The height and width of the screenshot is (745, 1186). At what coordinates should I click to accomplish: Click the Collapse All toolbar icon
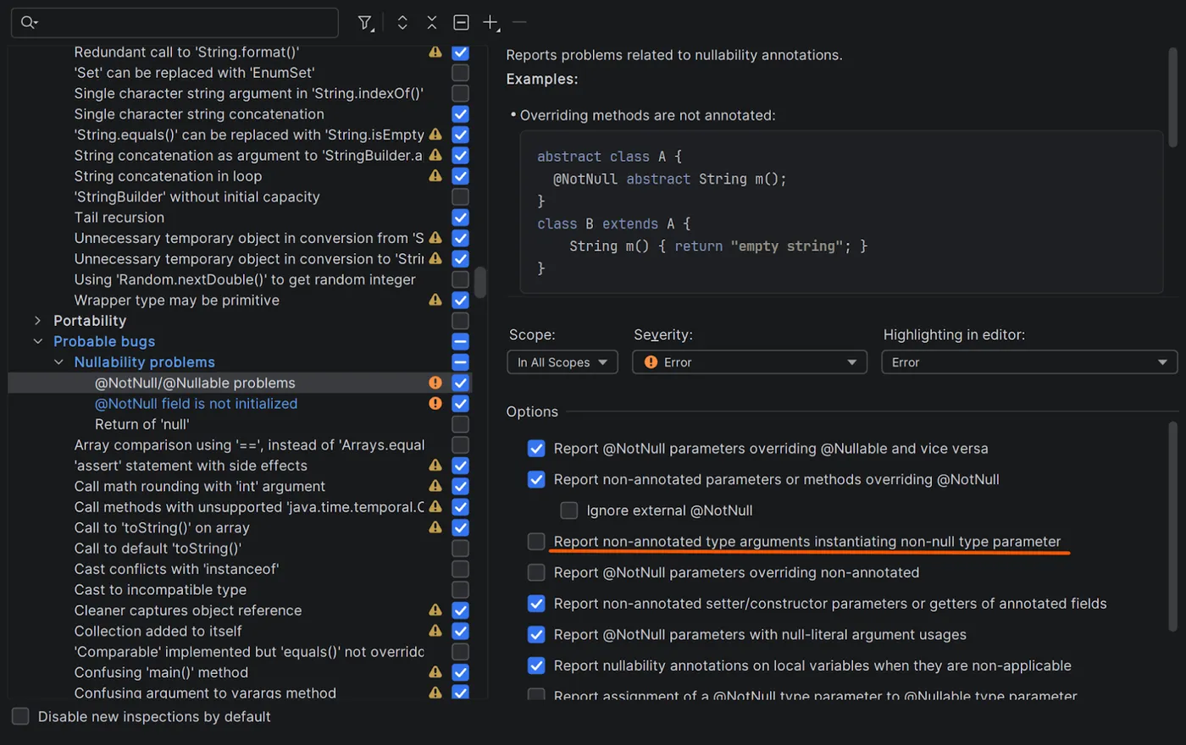coord(432,23)
